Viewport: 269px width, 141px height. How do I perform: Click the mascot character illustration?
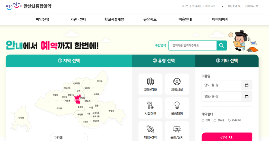pyautogui.click(x=243, y=41)
